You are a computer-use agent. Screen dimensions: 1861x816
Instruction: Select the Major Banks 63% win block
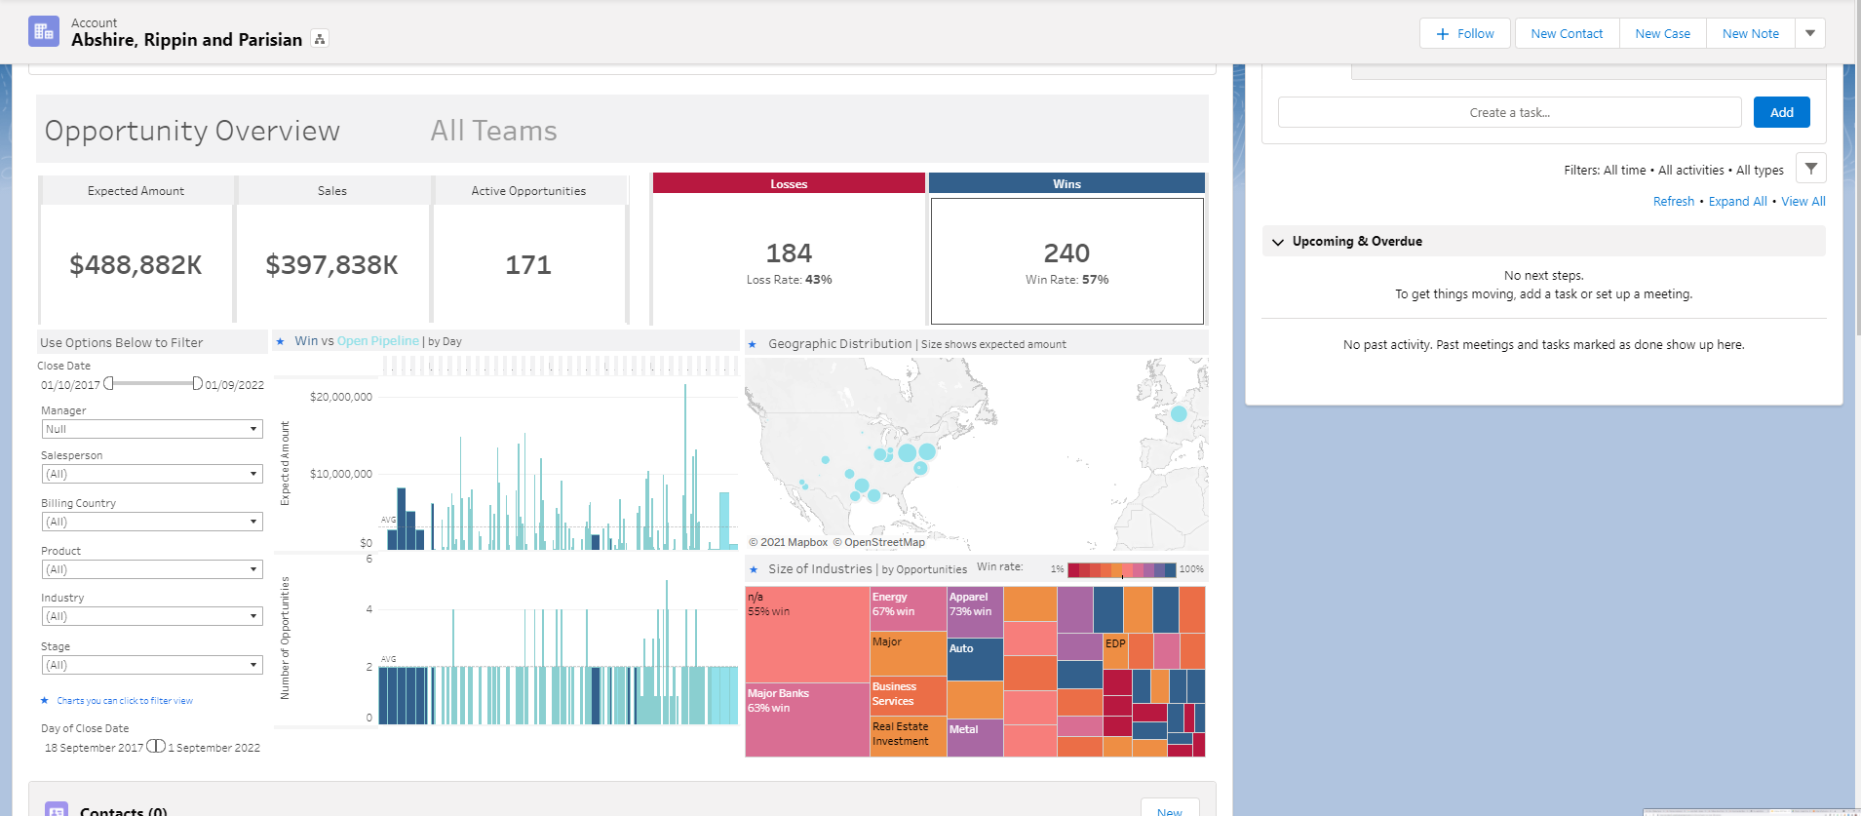pyautogui.click(x=807, y=719)
